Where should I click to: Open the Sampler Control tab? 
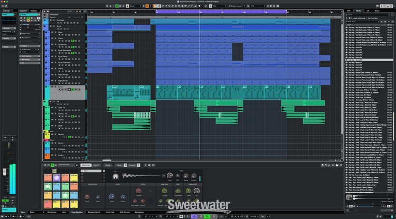(94, 212)
